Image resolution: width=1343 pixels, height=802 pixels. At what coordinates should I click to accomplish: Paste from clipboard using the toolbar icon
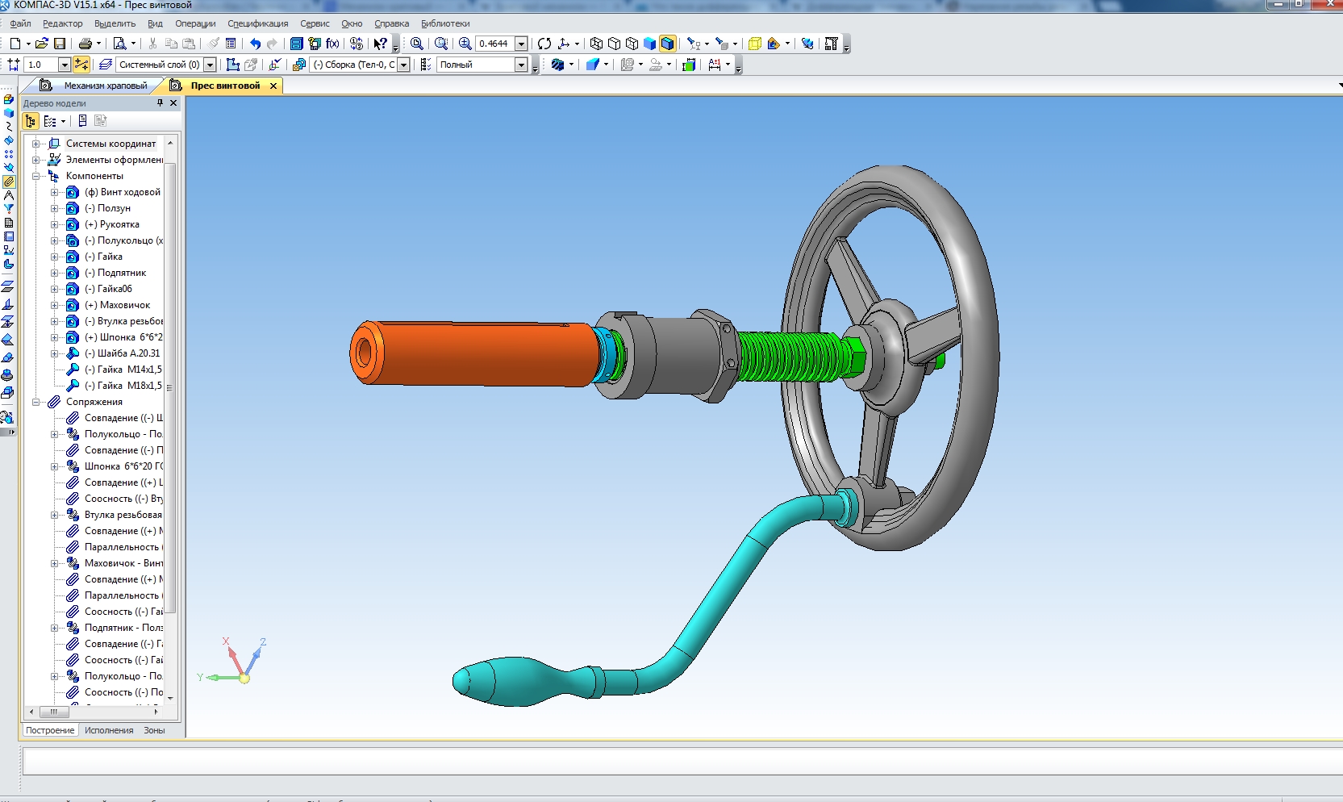coord(189,44)
